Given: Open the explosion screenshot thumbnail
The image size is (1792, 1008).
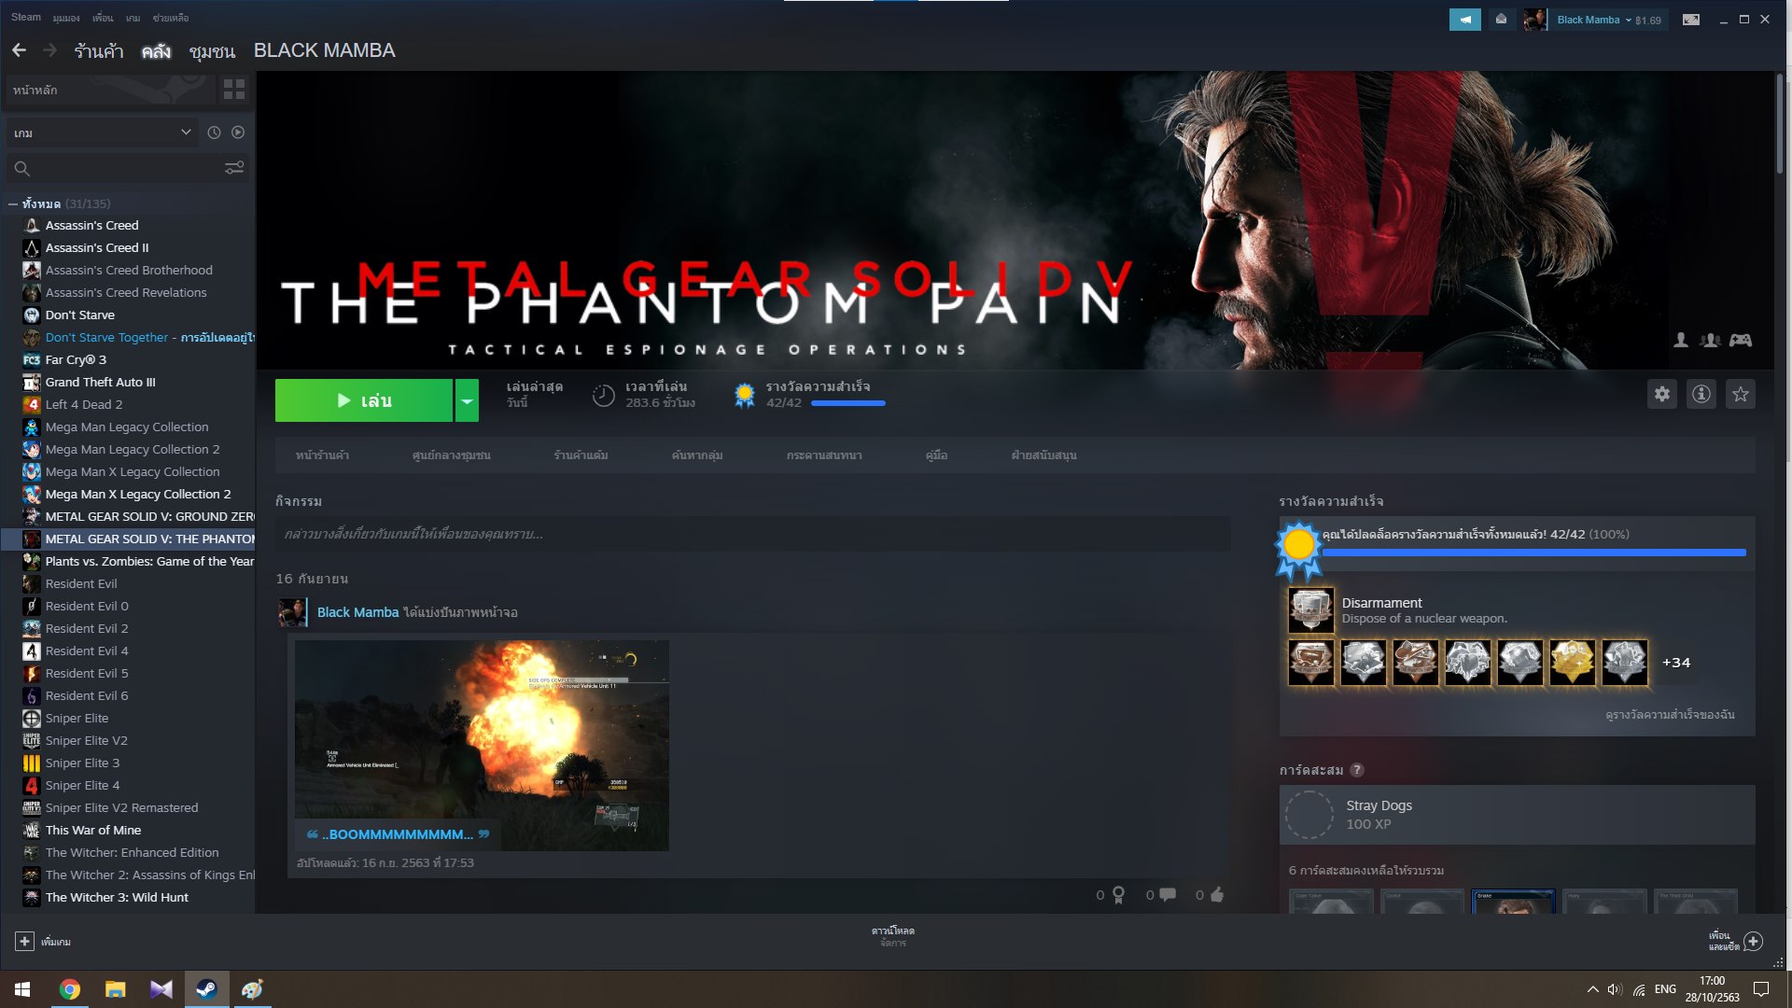Looking at the screenshot, I should 482,745.
